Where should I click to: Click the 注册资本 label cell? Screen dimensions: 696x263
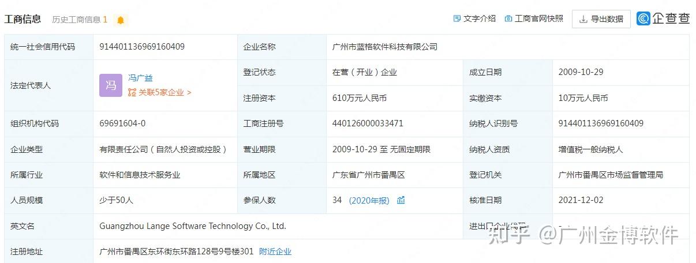tap(282, 98)
